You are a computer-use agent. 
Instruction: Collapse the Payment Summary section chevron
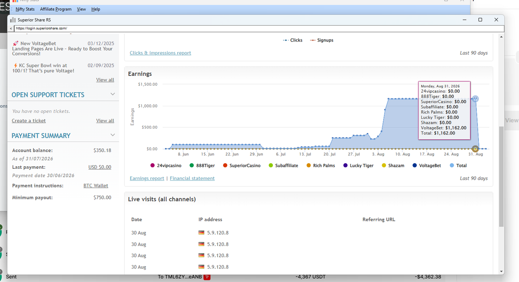pos(113,135)
